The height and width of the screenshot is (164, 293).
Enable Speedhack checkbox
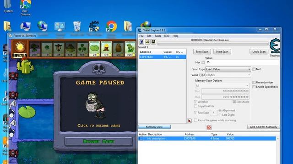click(x=254, y=87)
